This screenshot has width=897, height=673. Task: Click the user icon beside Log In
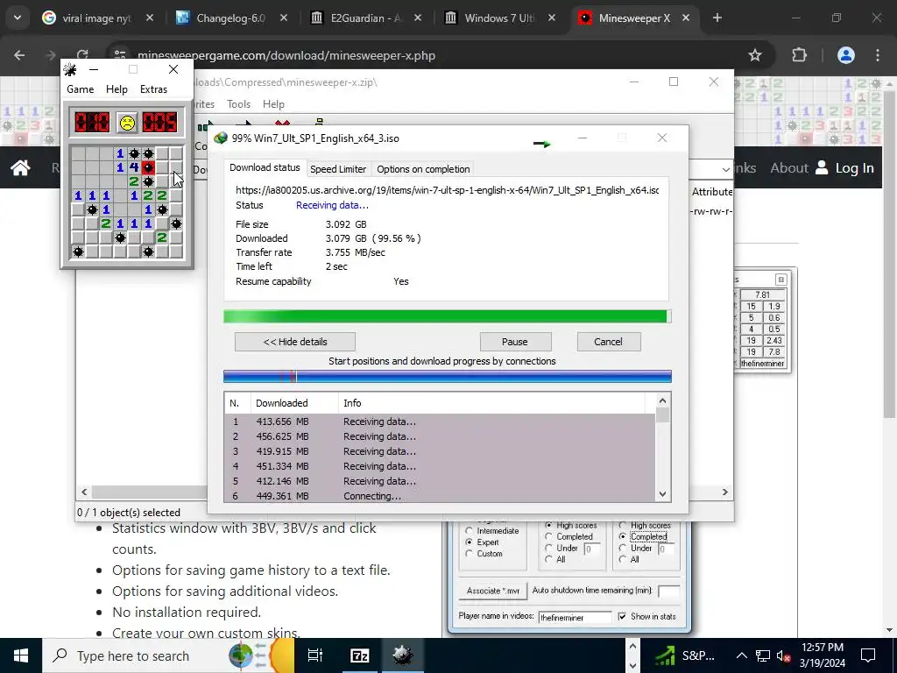click(x=822, y=167)
